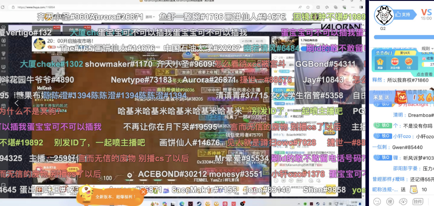
Task: Click the 点击查看 link
Action: coord(424,74)
